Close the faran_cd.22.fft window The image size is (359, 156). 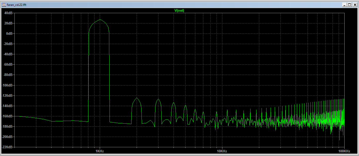click(354, 5)
